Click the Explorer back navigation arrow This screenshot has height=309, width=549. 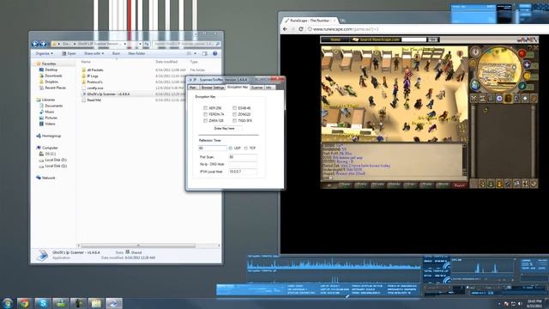click(35, 44)
